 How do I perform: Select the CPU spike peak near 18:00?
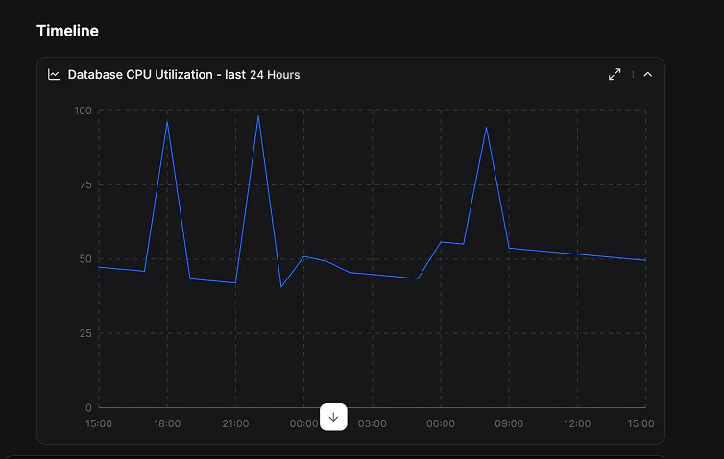(x=167, y=122)
